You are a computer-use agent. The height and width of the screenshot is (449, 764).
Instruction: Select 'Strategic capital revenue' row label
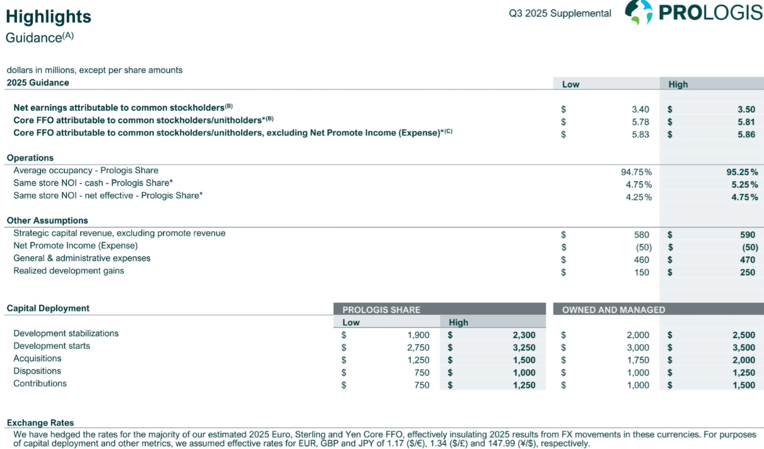tap(119, 233)
